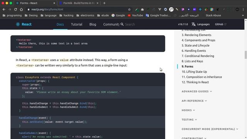Viewport: 247px width, 139px height.
Task: Click the page vertical scrollbar thumb
Action: [x=245, y=55]
